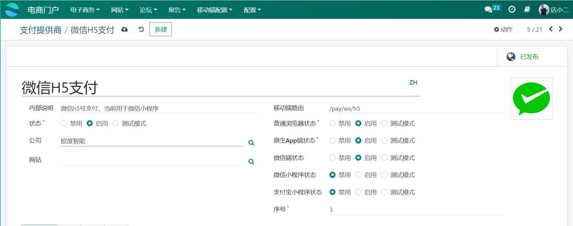Click the globe icon beside 已发布
Screen dimensions: 573x226
(511, 57)
